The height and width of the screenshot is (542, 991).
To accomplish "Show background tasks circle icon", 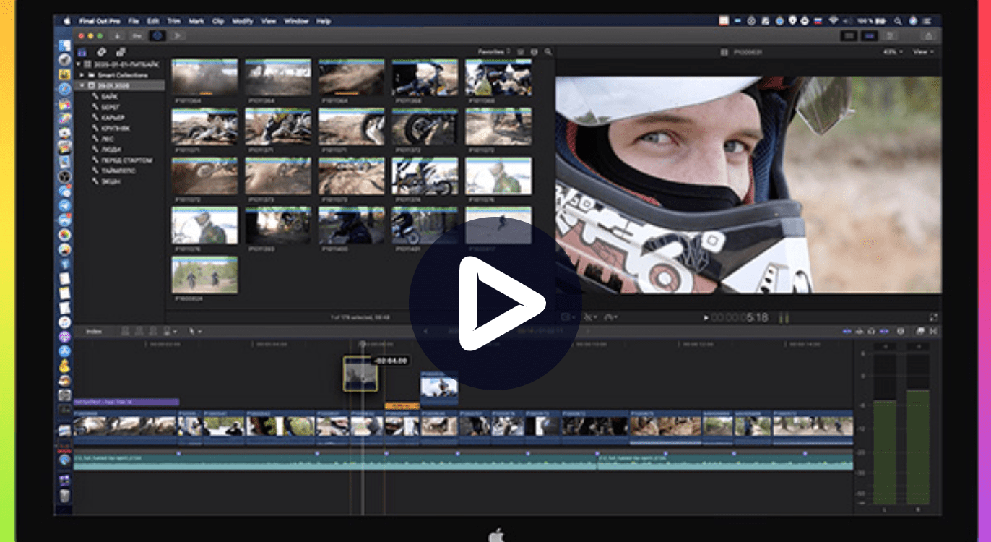I will tap(157, 35).
